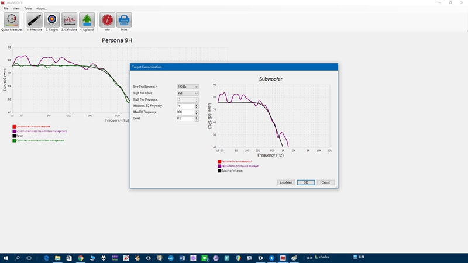Launch Microsoft Edge from taskbar
468x263 pixels.
pos(46,258)
